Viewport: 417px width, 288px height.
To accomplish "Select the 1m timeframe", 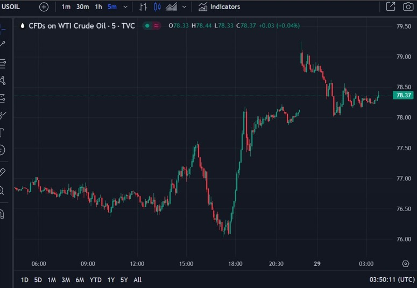I will [x=66, y=7].
